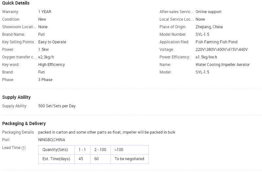Image resolution: width=262 pixels, height=173 pixels.
Task: Click the Fish Farming Fish Pond value
Action: 216,42
